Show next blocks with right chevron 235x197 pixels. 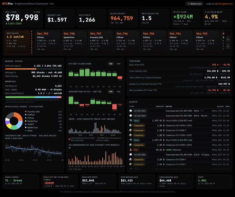click(x=228, y=46)
